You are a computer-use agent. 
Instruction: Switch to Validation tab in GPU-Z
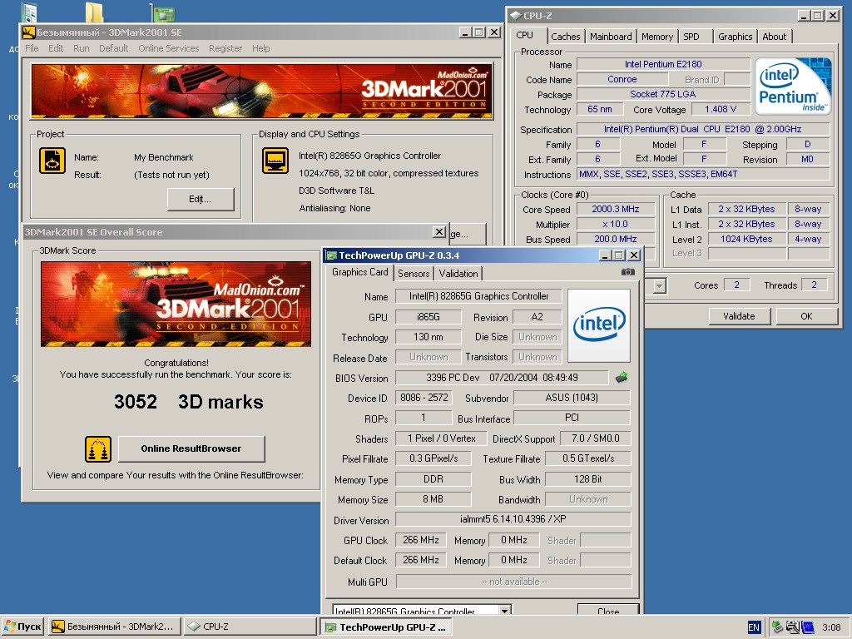[x=458, y=273]
